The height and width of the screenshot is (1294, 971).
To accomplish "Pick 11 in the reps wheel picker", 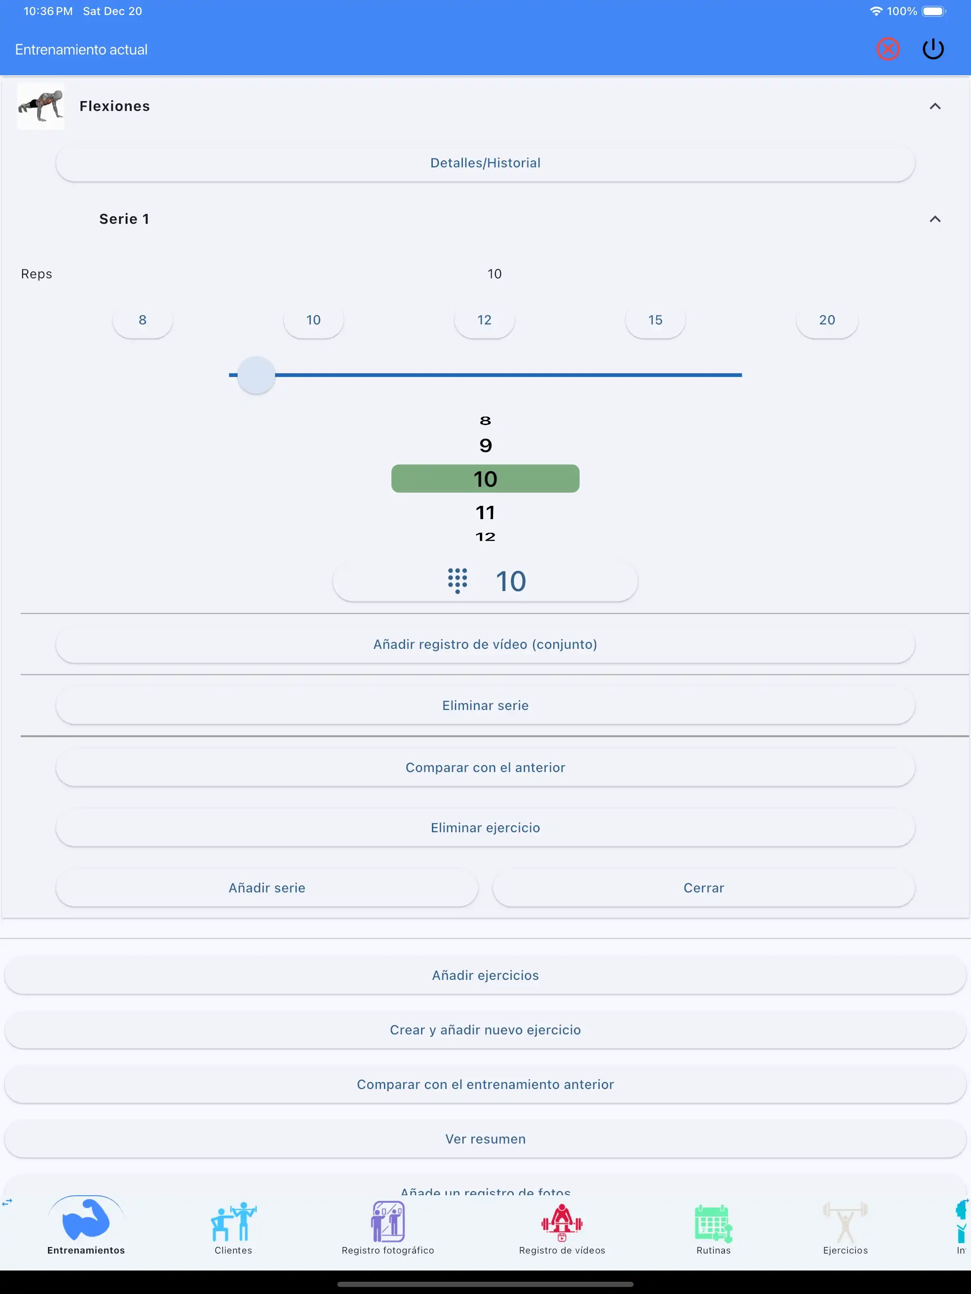I will click(x=485, y=513).
